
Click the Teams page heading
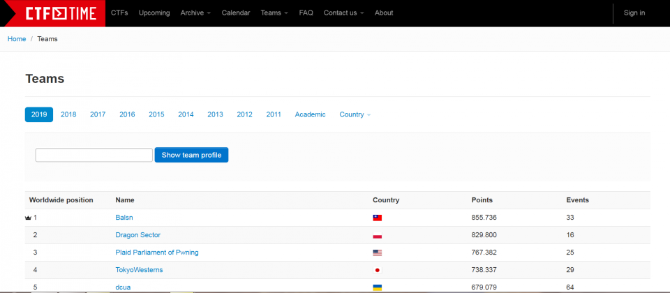tap(45, 79)
